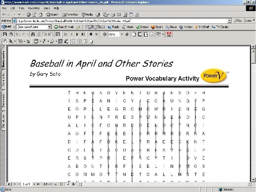
Task: Select the Text Select tool
Action: [x=21, y=41]
